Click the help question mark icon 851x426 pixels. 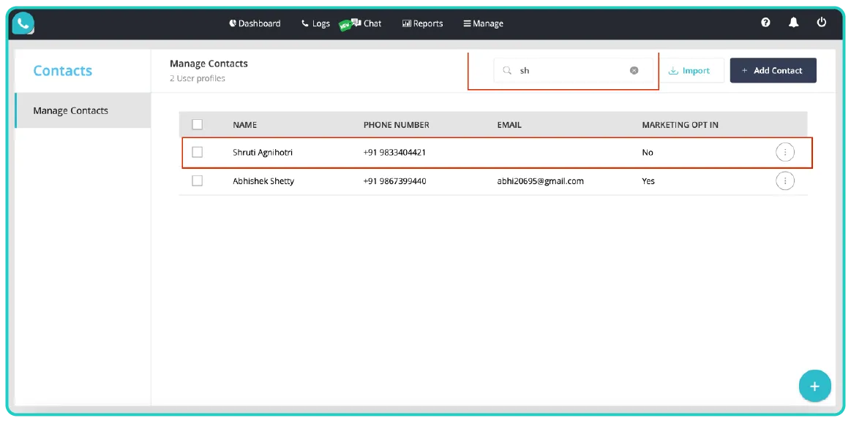click(x=765, y=22)
